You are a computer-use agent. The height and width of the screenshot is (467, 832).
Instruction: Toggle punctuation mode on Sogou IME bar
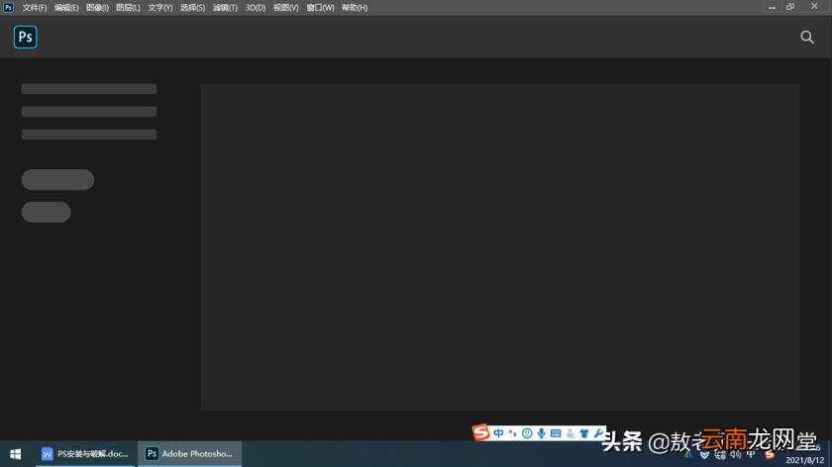[512, 433]
